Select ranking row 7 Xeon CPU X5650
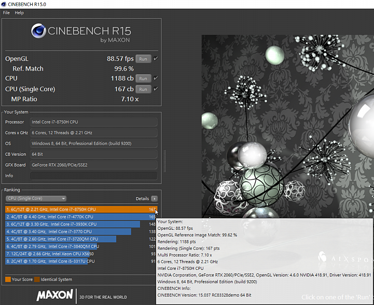The height and width of the screenshot is (305, 374). click(80, 254)
